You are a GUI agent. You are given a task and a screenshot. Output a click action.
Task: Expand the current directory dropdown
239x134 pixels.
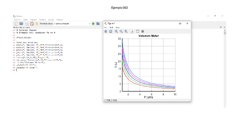coord(89,24)
